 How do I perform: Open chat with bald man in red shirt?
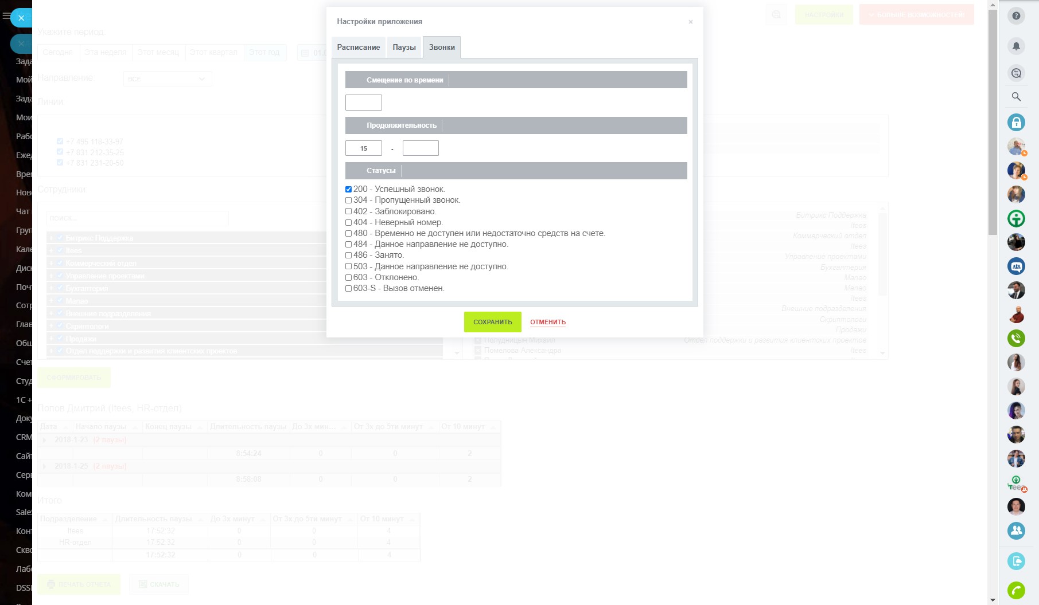[1016, 314]
